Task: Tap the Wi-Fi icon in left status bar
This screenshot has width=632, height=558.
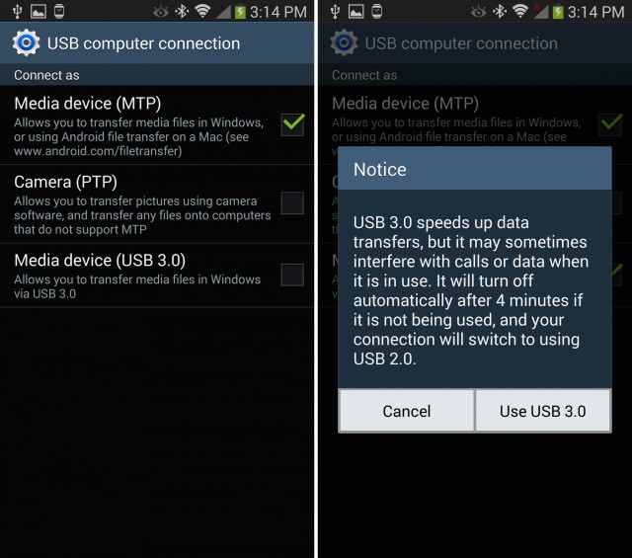Action: pos(202,11)
